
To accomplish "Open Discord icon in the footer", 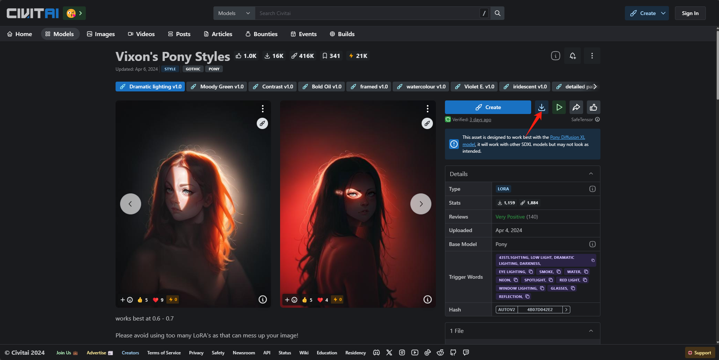I will (376, 352).
